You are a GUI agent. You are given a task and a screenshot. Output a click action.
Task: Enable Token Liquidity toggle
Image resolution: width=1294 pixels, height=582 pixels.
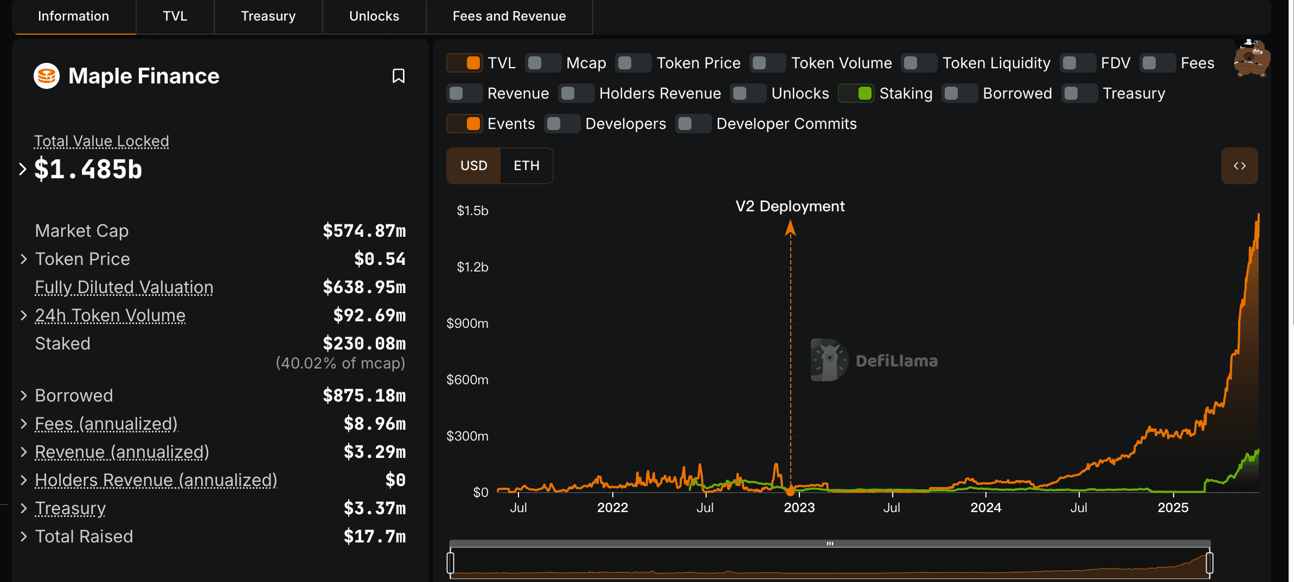(919, 63)
